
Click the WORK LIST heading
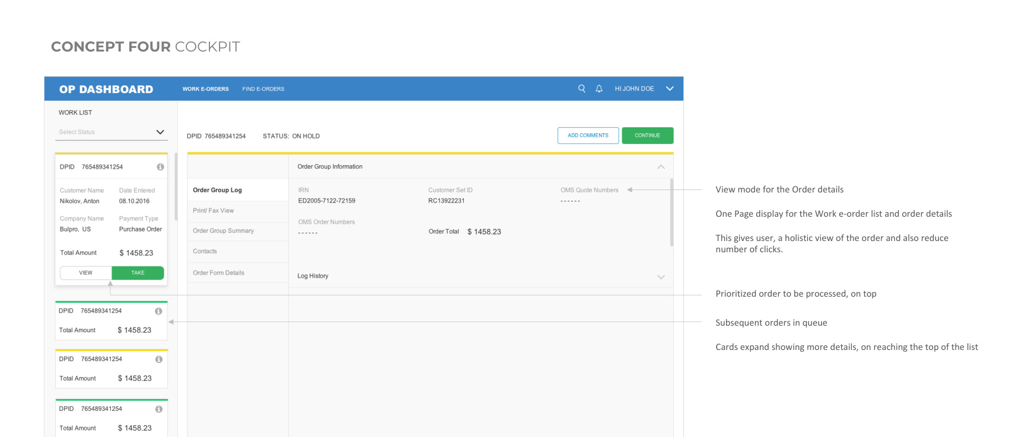75,113
